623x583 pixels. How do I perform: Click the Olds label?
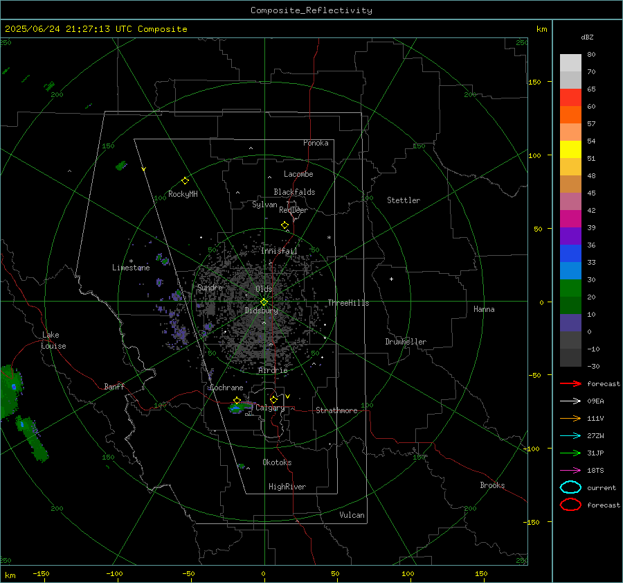point(264,289)
